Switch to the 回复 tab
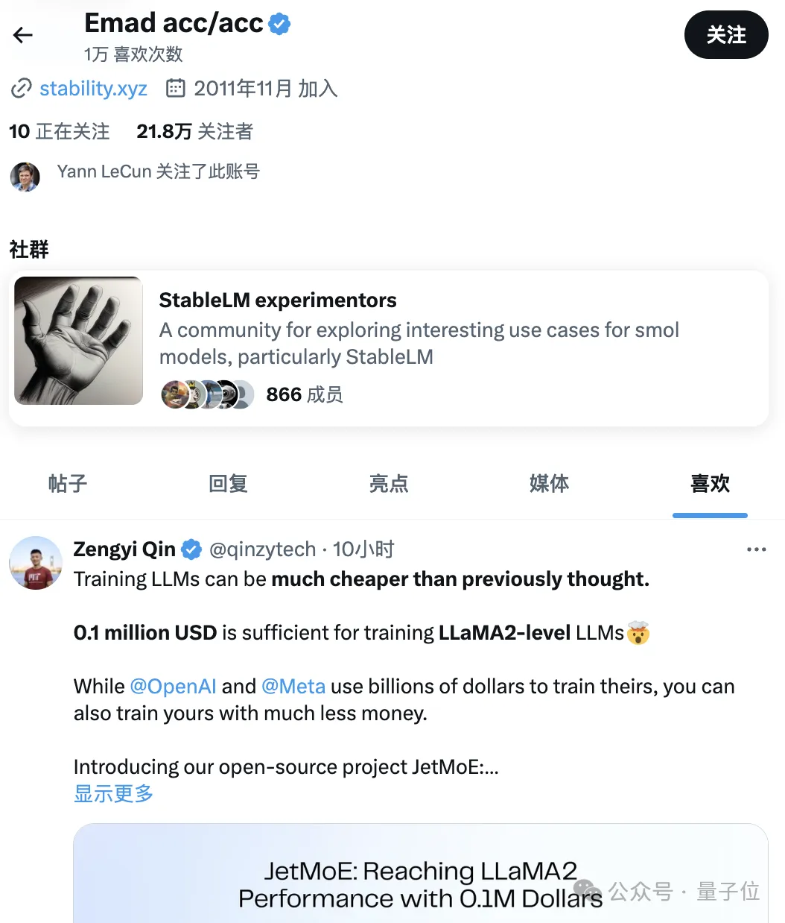 click(228, 484)
